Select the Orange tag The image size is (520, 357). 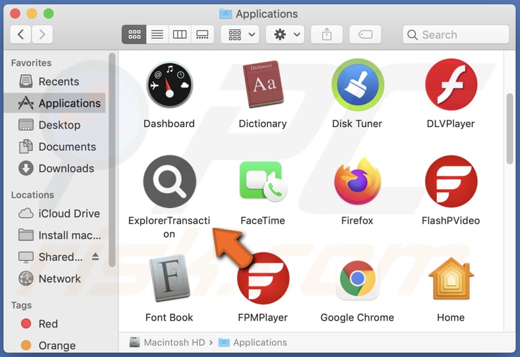(55, 345)
